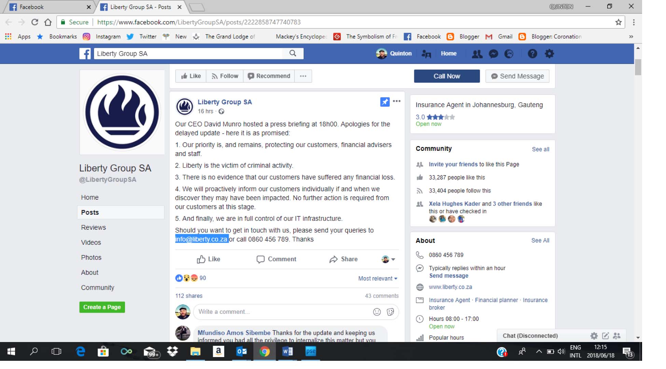Open the www.liberty.co.za website link
Viewport: 666px width, 369px height.
click(x=450, y=287)
